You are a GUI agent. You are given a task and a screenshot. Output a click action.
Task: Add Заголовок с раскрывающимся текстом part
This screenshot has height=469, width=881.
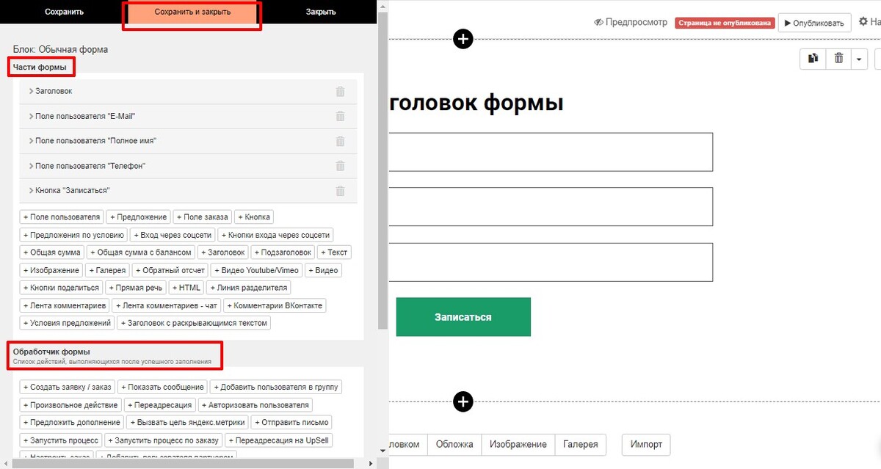(x=194, y=323)
